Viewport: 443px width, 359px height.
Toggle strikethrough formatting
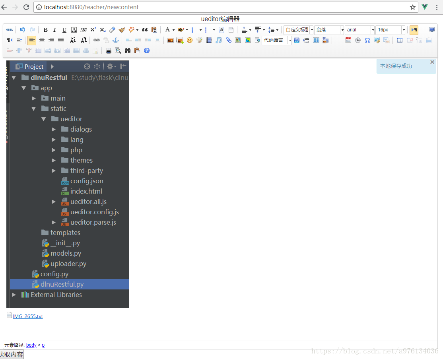click(x=84, y=30)
